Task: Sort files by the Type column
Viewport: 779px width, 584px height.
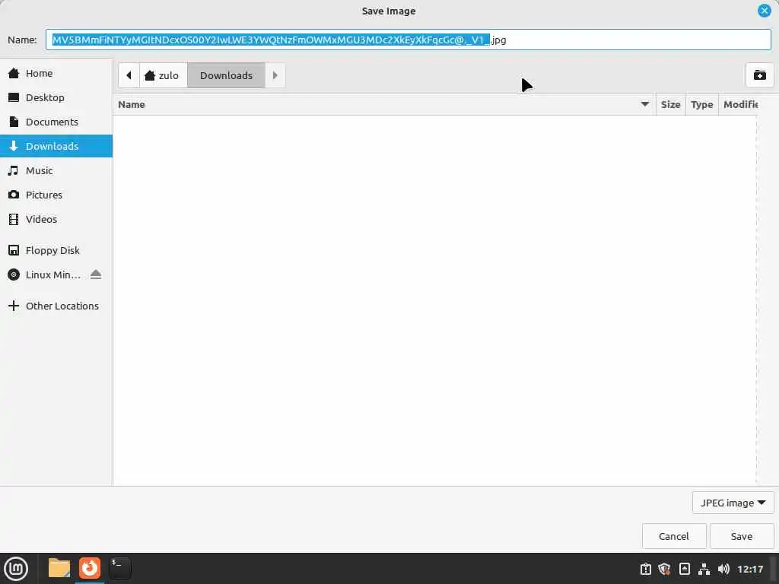Action: coord(701,105)
